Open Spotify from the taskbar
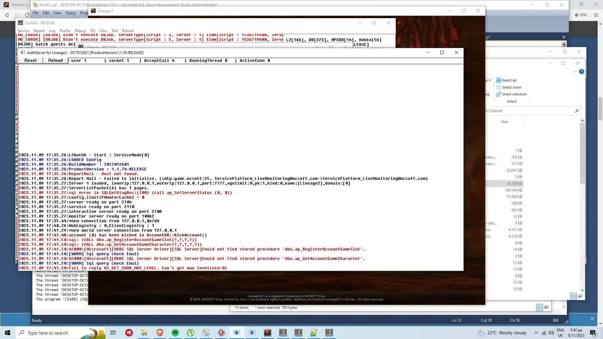 pos(175,333)
